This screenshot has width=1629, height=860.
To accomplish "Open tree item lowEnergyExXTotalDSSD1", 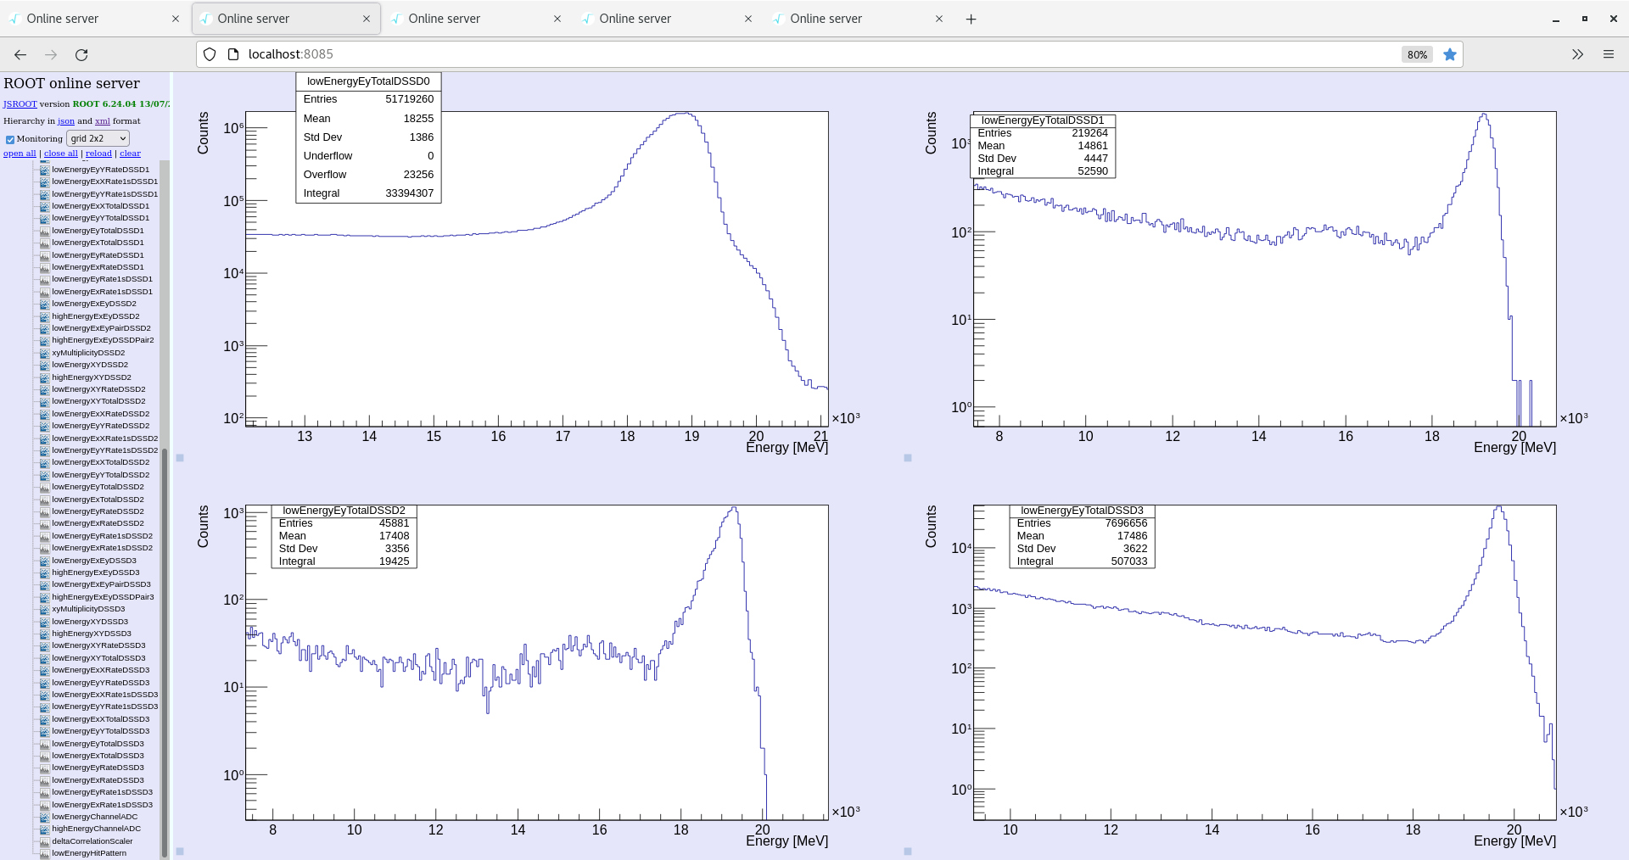I will pos(100,206).
